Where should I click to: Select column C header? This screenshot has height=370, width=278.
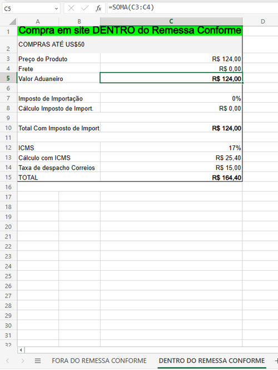(x=171, y=22)
